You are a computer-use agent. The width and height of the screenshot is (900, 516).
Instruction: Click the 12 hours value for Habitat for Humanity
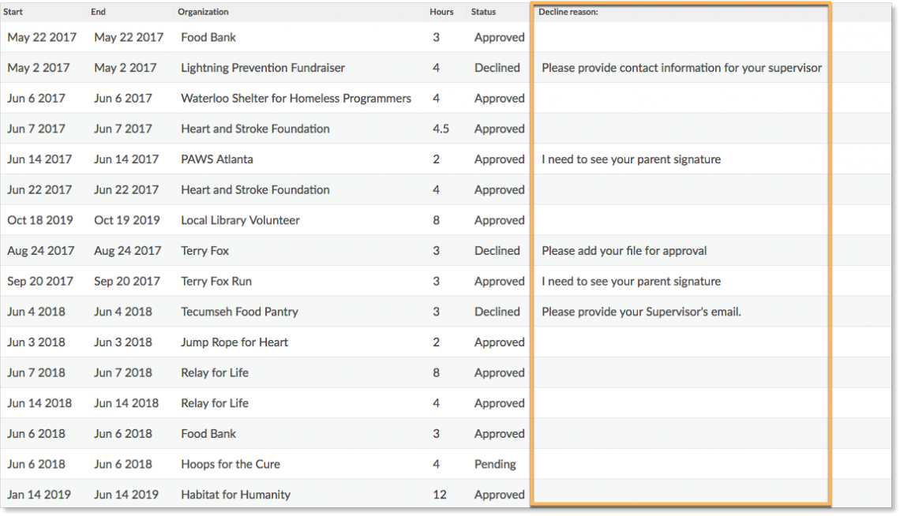(x=440, y=495)
